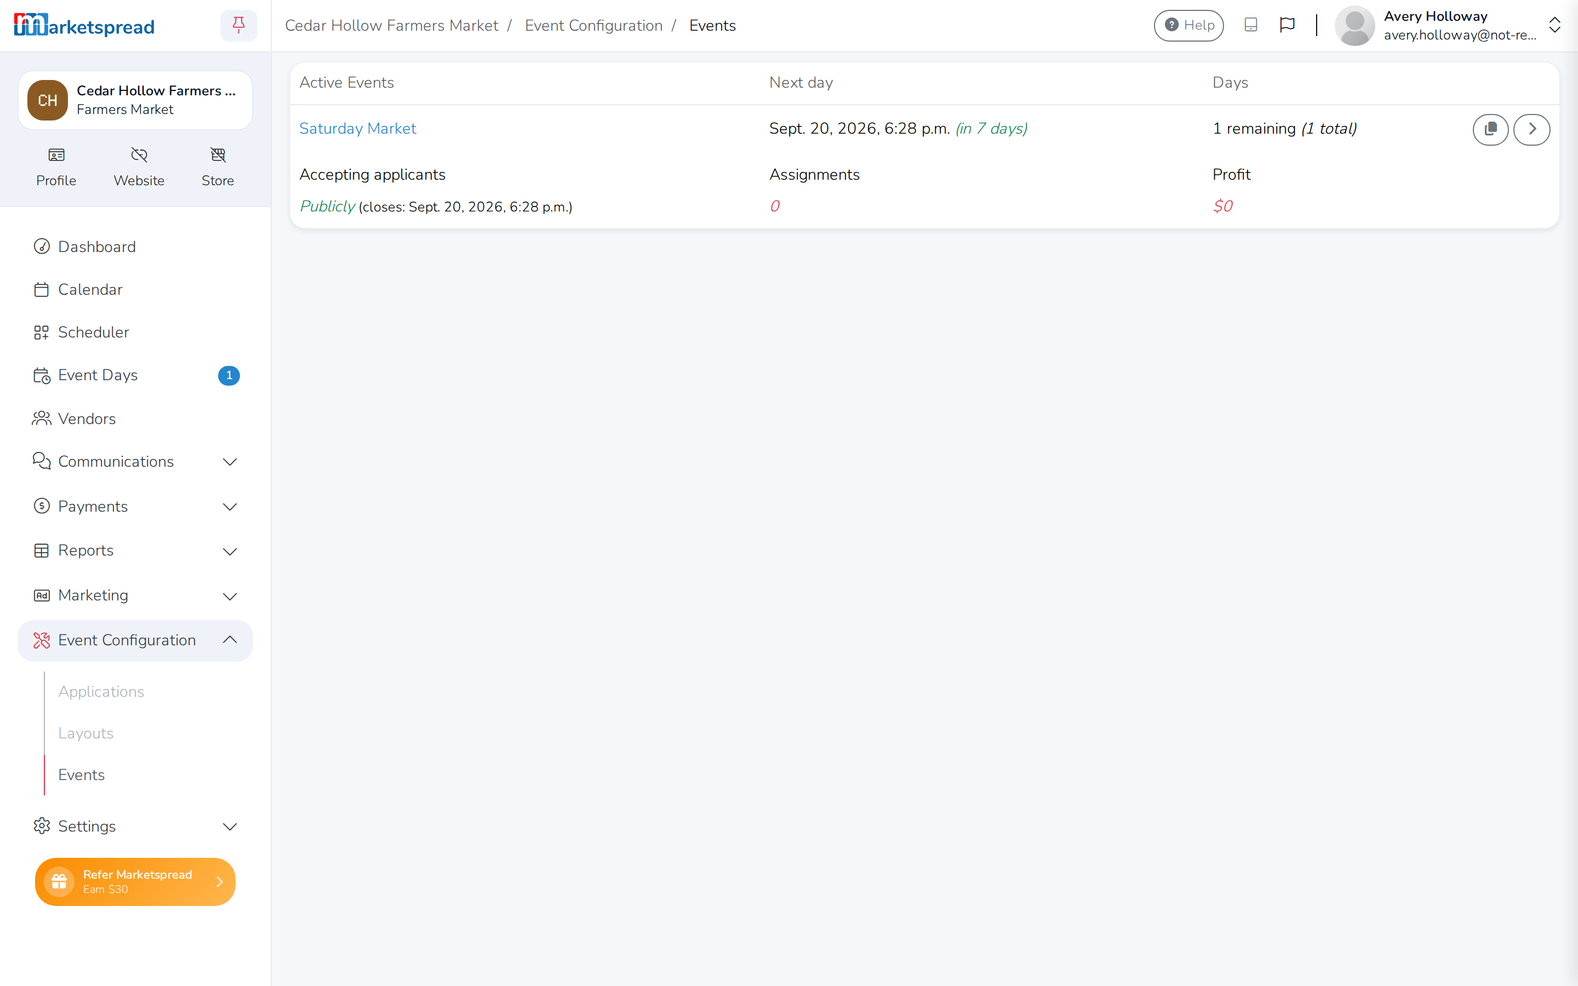Expand the Marketing menu
Image resolution: width=1578 pixels, height=986 pixels.
[x=135, y=595]
